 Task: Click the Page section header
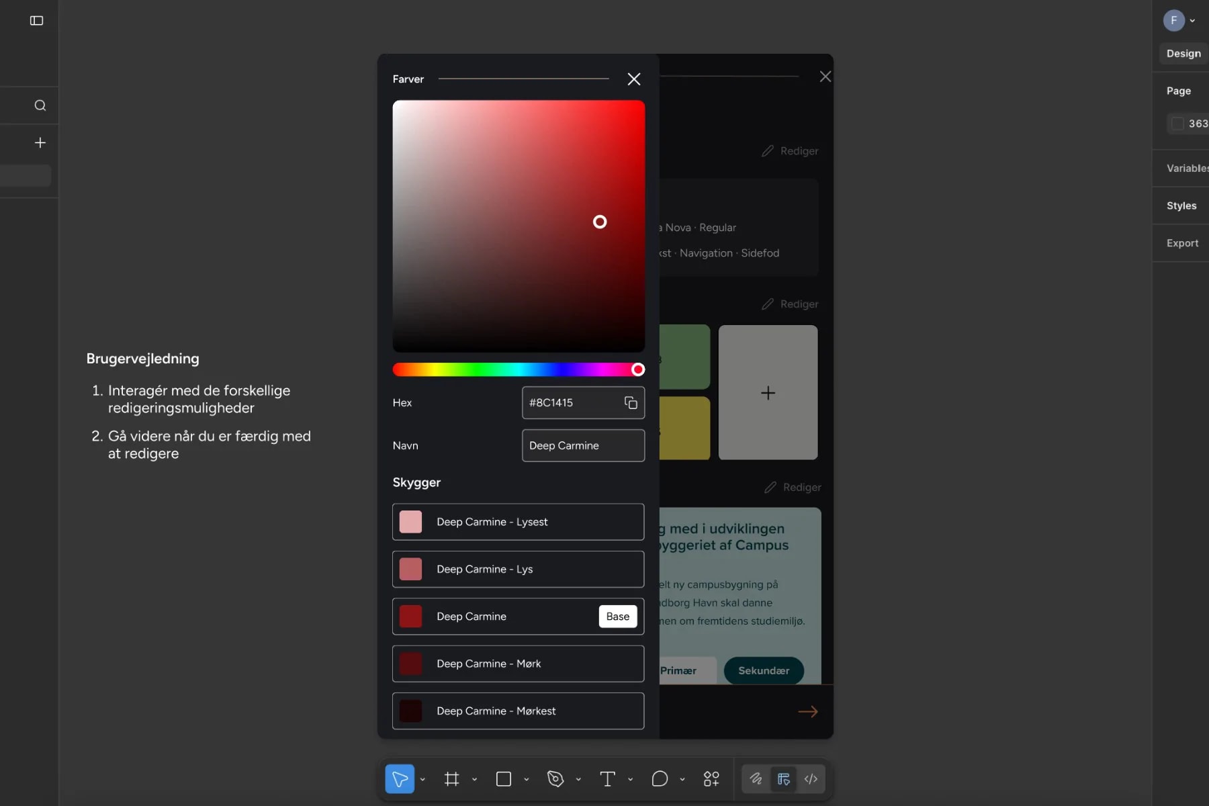coord(1179,91)
